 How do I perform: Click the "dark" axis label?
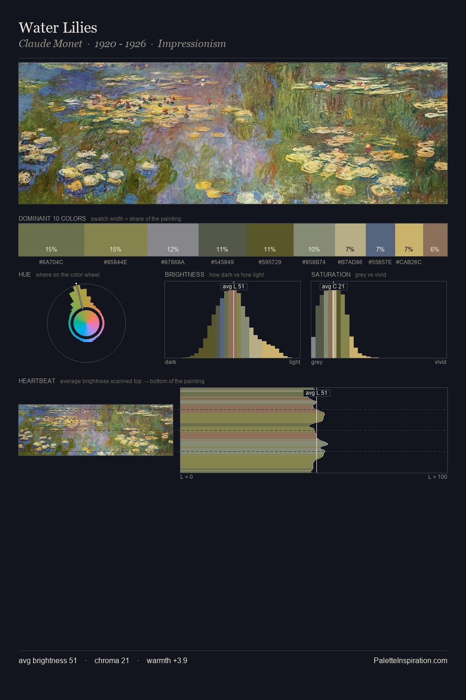171,362
